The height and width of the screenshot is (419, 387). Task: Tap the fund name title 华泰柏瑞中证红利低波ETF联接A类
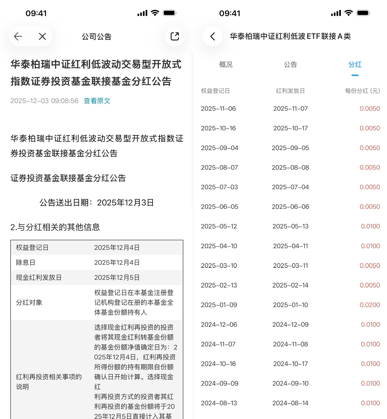coord(290,36)
